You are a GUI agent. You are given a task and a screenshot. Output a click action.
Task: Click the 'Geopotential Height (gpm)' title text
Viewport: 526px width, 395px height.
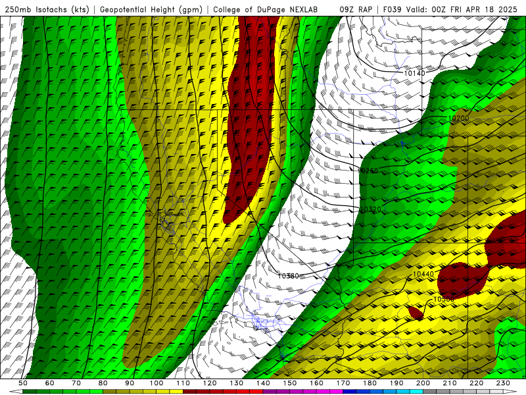151,10
